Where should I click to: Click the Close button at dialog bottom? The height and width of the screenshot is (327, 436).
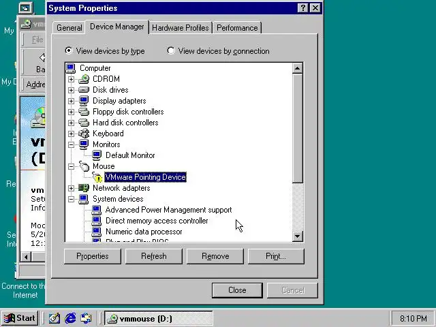tap(237, 290)
